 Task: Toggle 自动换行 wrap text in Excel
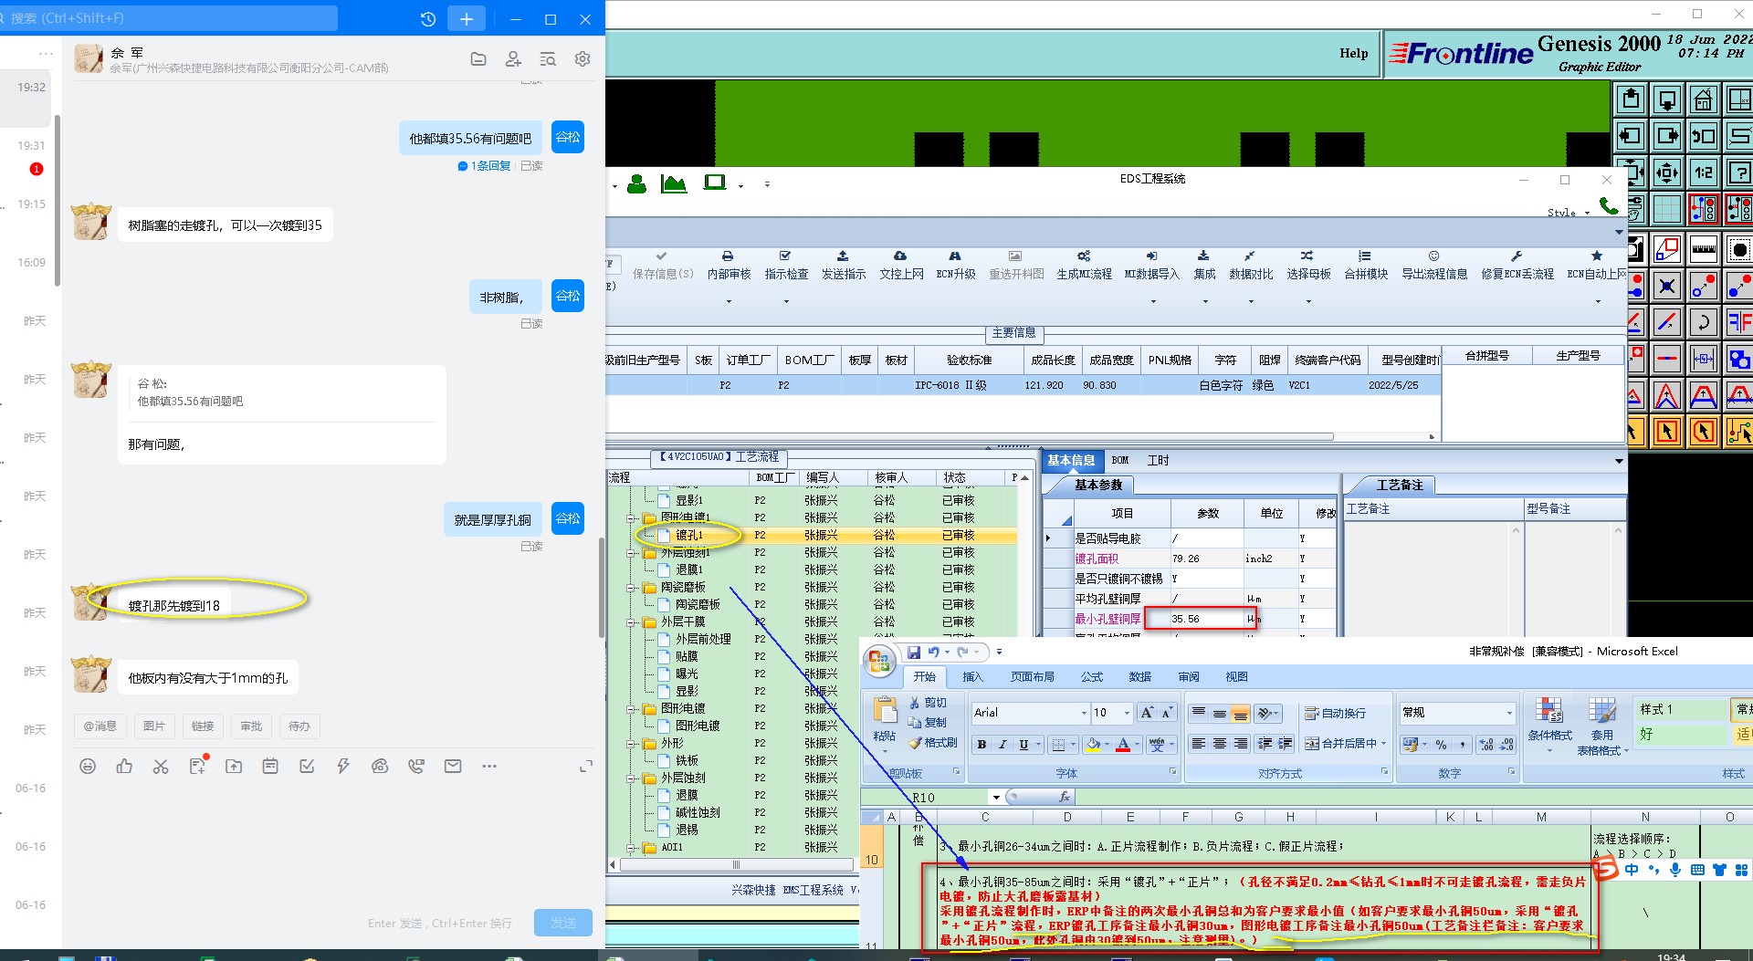[1335, 713]
